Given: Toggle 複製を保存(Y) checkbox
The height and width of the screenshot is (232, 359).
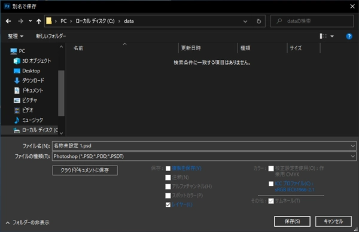Looking at the screenshot, I should (x=168, y=169).
